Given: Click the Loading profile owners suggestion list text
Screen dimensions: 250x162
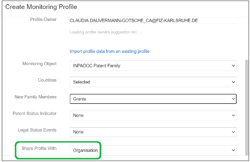Looking at the screenshot, I should 105,32.
